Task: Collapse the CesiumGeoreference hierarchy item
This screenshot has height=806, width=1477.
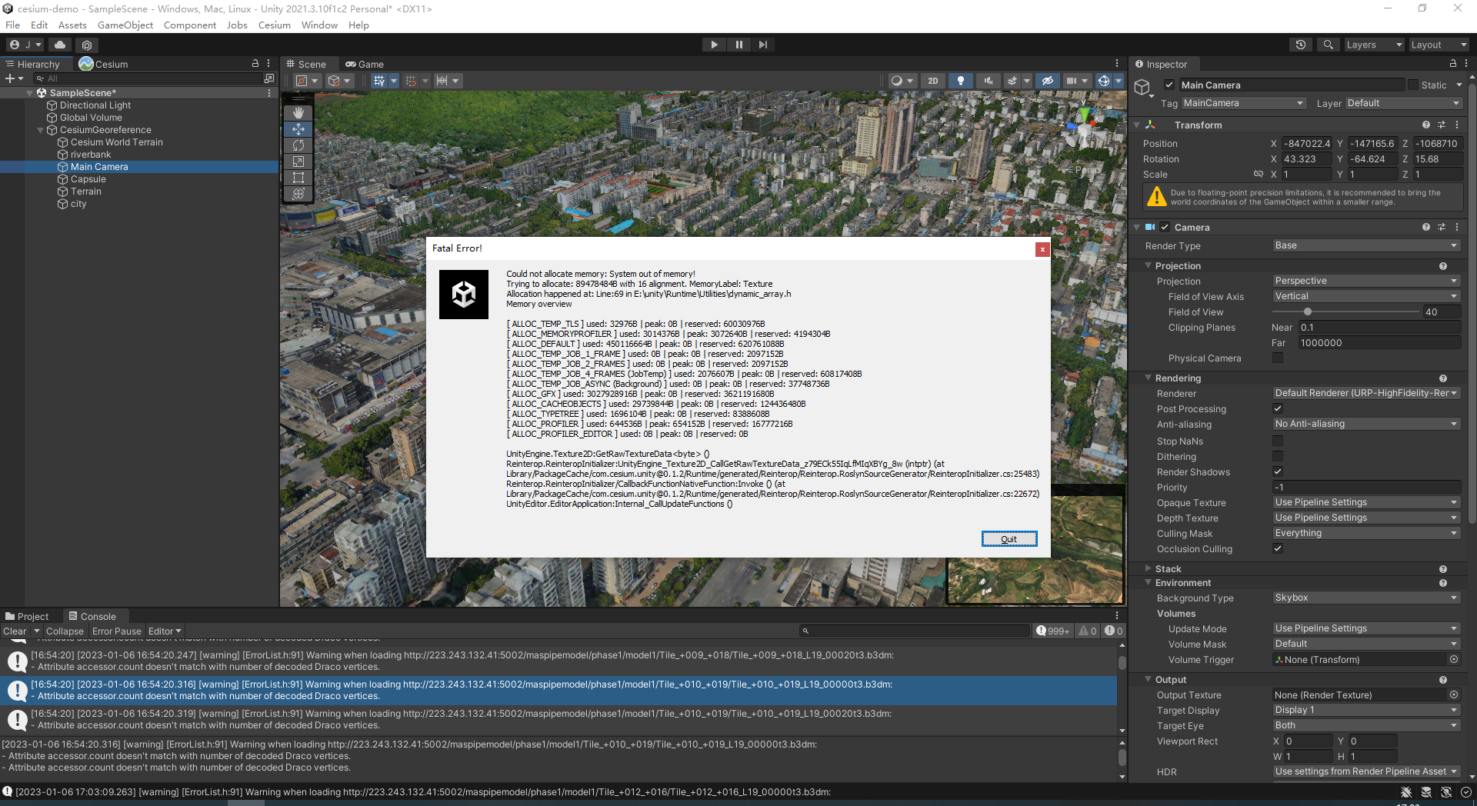Action: (x=39, y=129)
